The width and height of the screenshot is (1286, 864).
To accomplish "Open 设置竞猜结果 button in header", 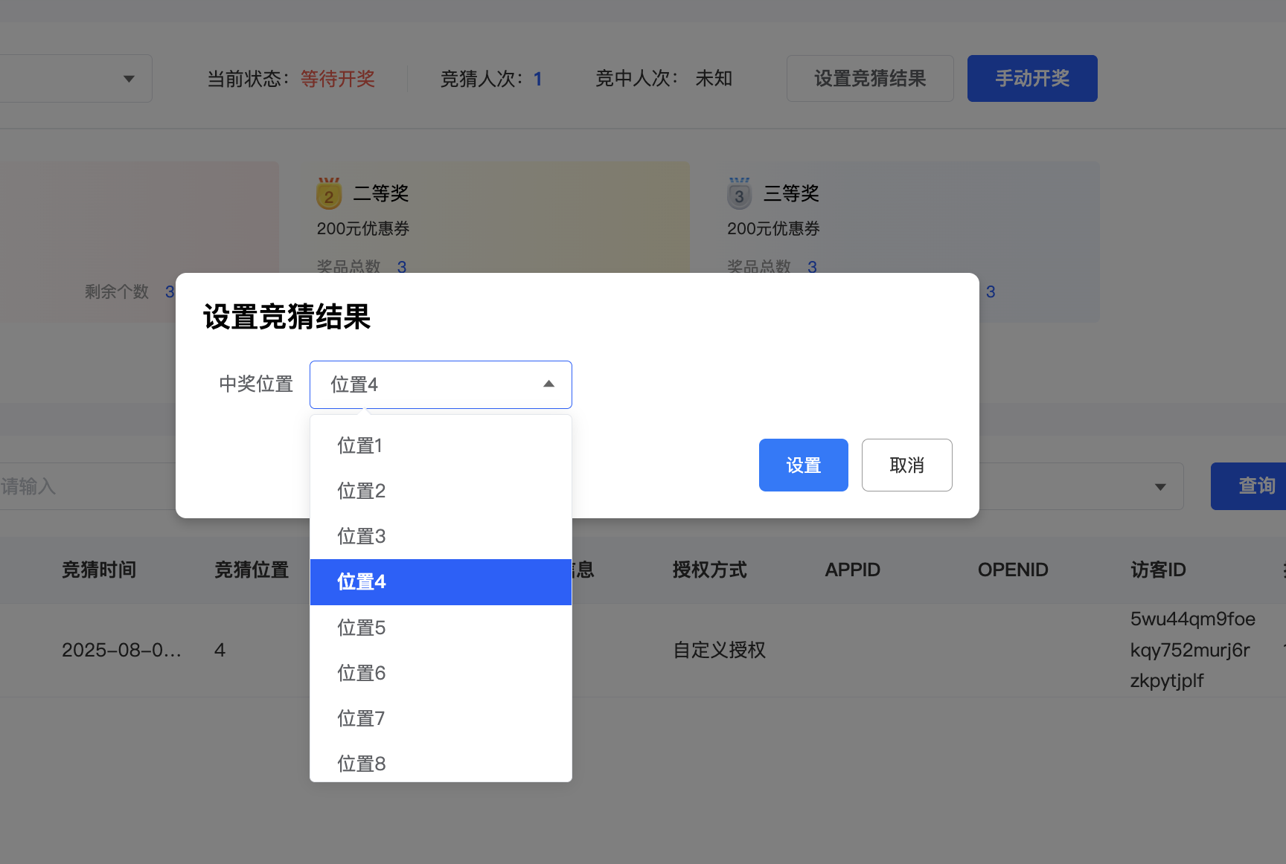I will [x=869, y=78].
